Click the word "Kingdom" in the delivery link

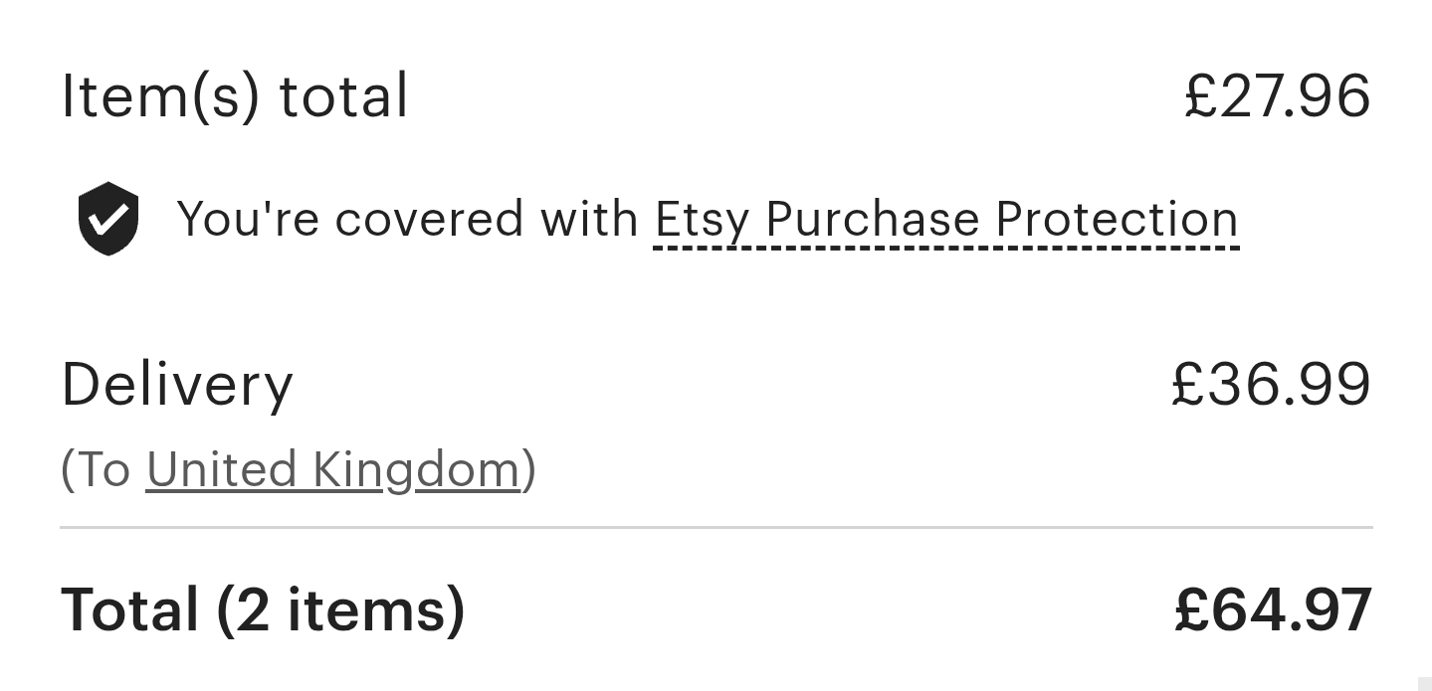(416, 469)
